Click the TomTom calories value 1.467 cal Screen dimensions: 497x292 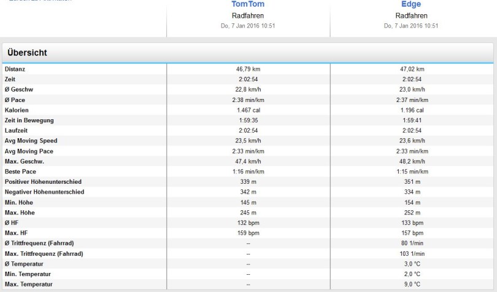point(248,110)
